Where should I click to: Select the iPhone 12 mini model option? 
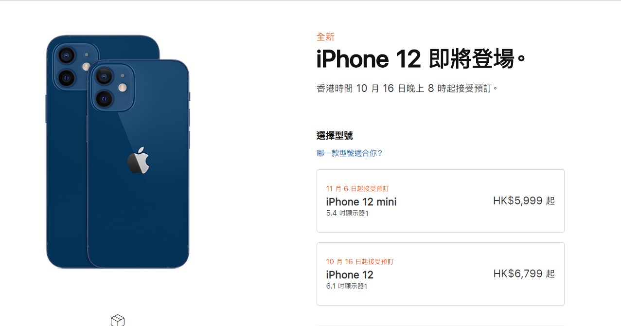pyautogui.click(x=440, y=201)
